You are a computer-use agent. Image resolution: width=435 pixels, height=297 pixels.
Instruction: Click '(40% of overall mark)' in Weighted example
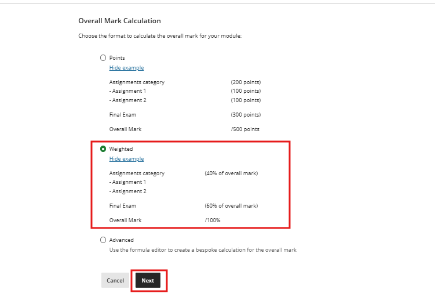coord(231,173)
